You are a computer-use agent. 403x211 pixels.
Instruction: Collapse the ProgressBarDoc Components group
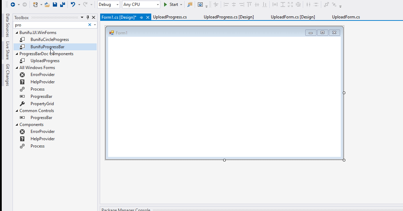17,54
